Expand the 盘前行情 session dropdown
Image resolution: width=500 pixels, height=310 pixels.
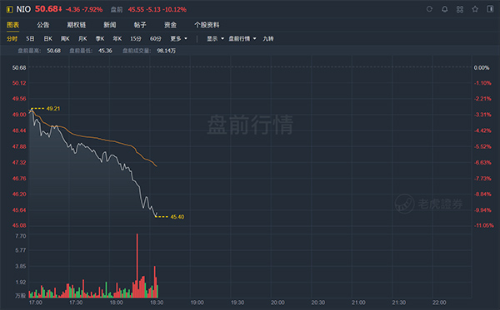(242, 39)
